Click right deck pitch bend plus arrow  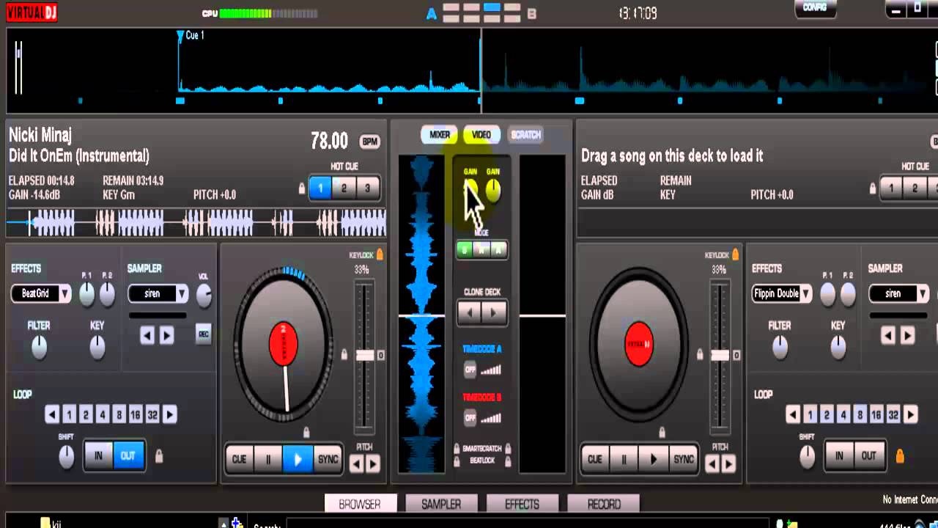pos(729,463)
